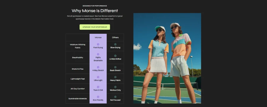Viewport: 267px width, 107px height.
Task: Click the Slow-Drying text
Action: (x=115, y=48)
